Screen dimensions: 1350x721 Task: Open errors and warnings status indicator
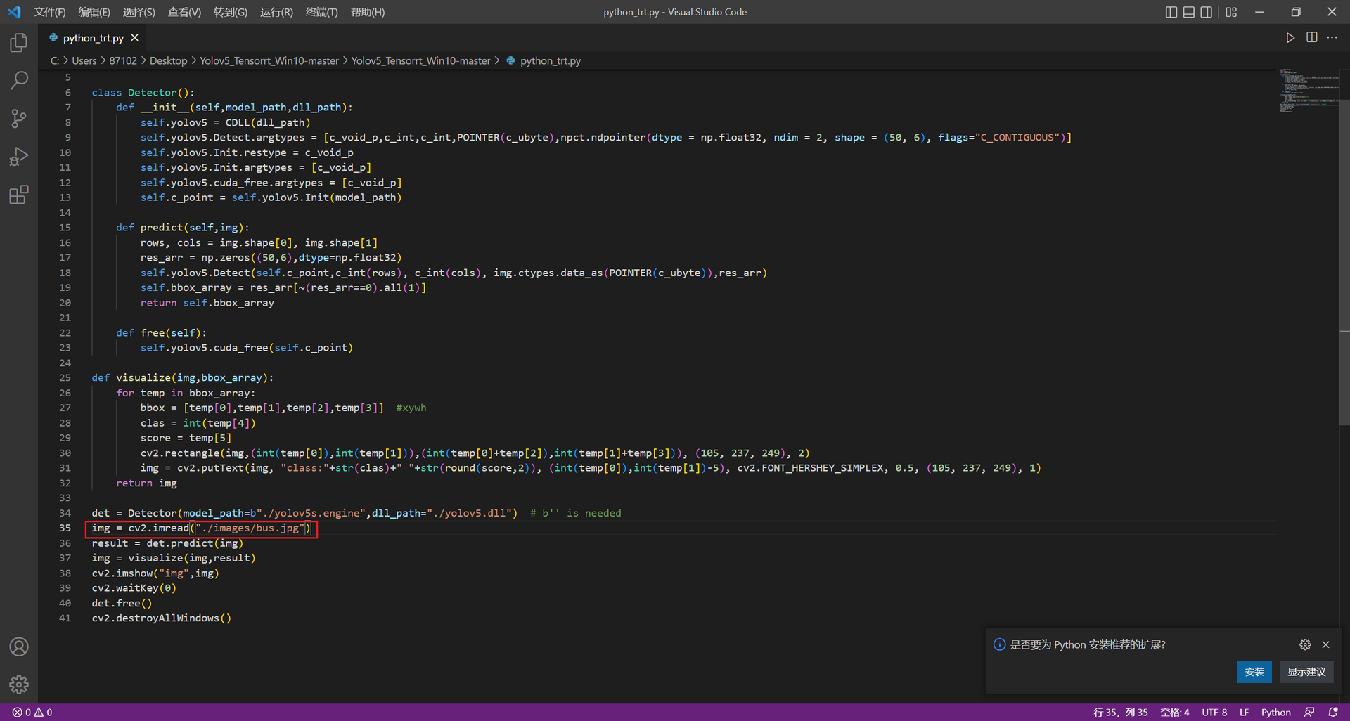point(32,712)
